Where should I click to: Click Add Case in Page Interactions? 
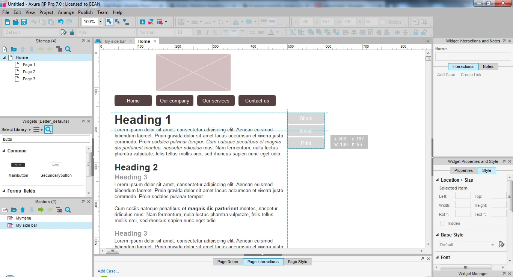pyautogui.click(x=108, y=271)
